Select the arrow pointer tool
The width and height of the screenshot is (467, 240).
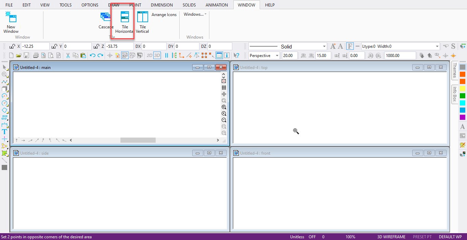4,67
